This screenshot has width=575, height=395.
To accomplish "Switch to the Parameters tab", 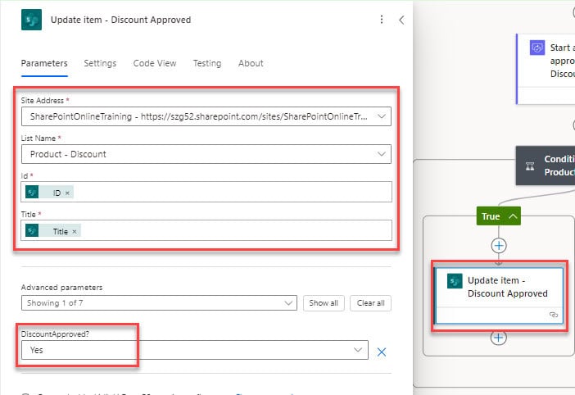I will pos(44,63).
